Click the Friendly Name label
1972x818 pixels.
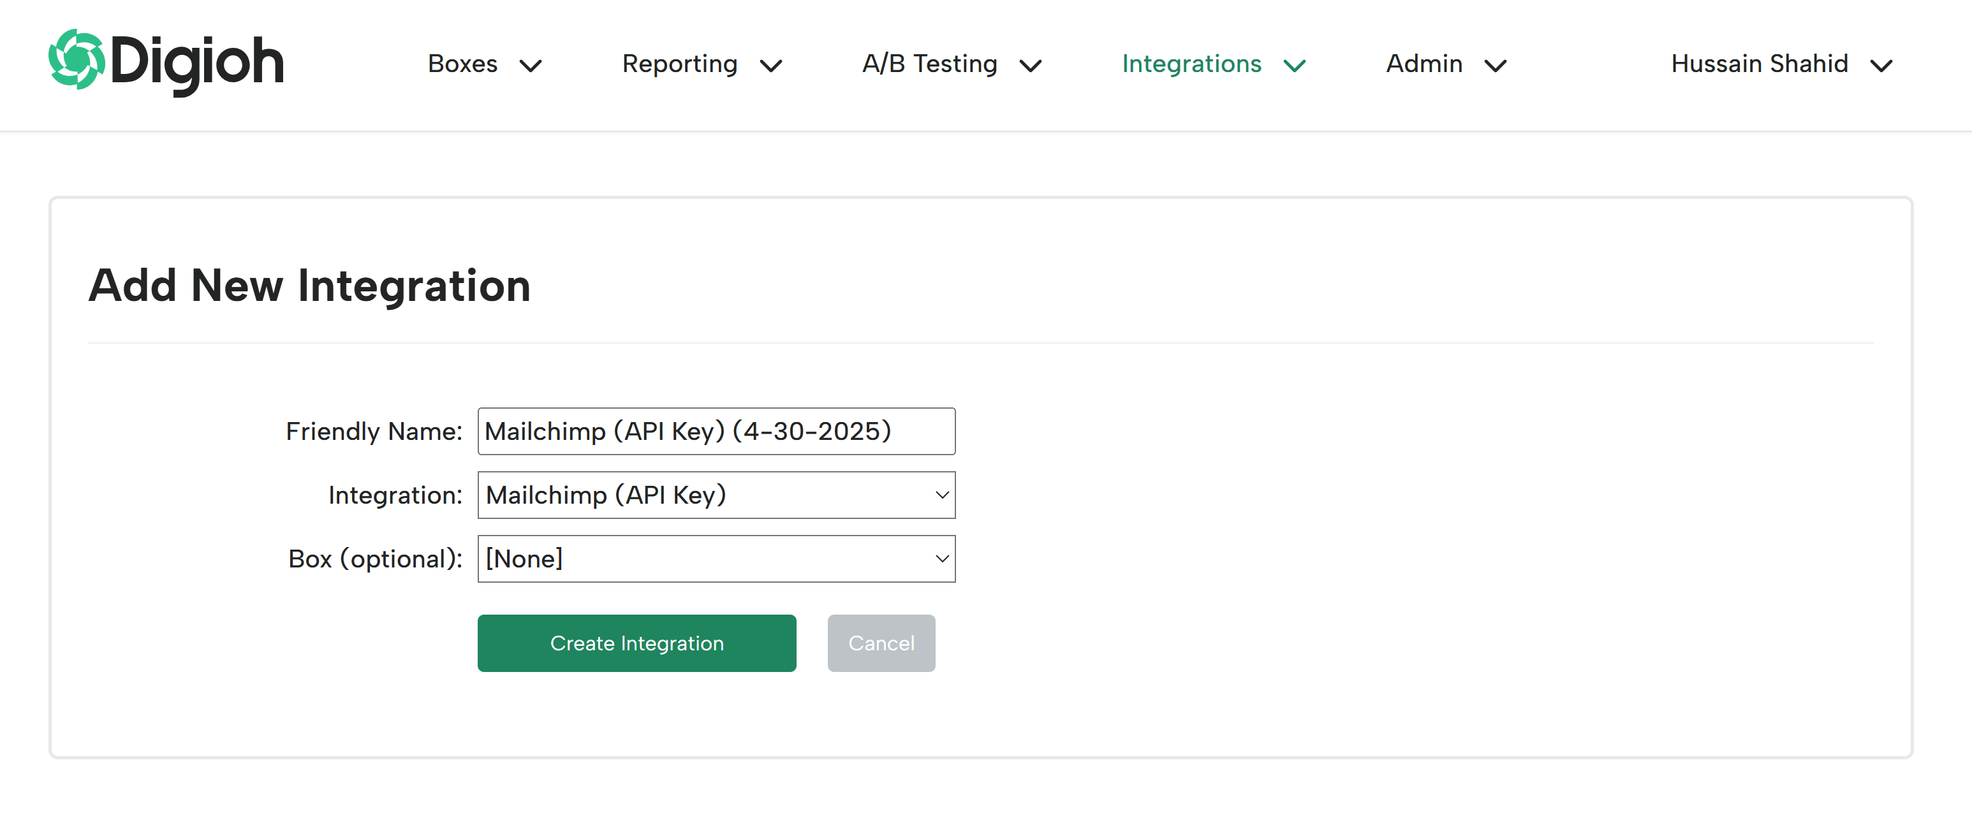point(374,432)
